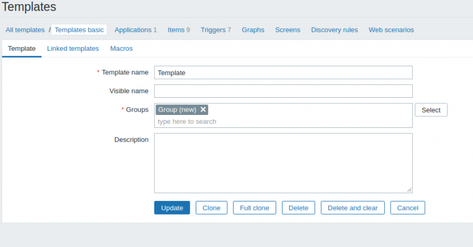473x247 pixels.
Task: View the Triggers list
Action: [212, 30]
